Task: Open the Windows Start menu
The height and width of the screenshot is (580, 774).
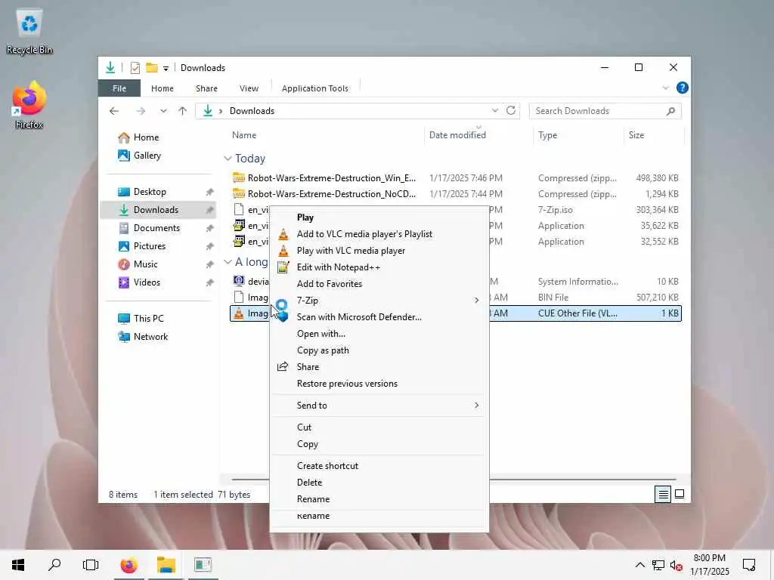Action: click(18, 565)
